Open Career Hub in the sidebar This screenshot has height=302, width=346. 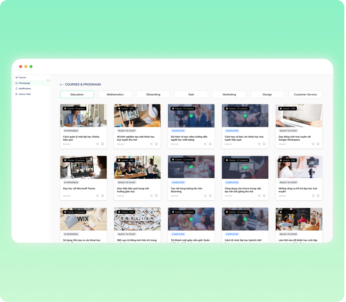tap(24, 94)
